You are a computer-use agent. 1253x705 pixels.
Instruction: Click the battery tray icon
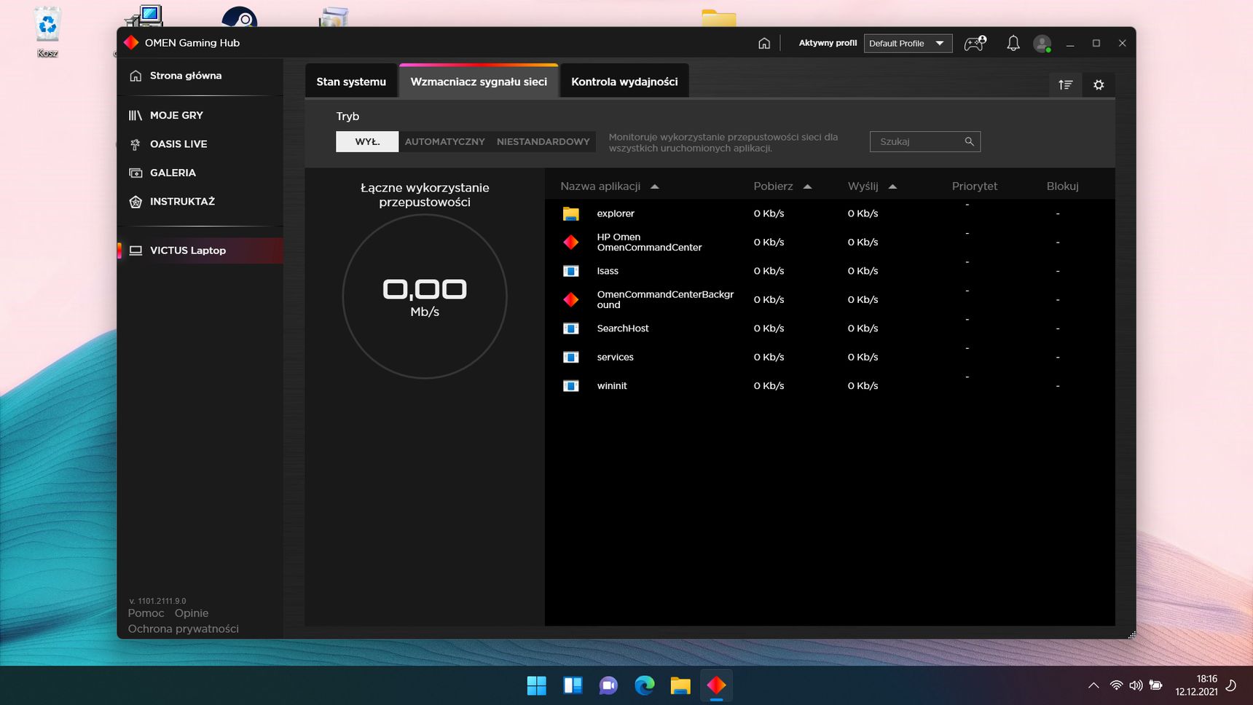1155,685
